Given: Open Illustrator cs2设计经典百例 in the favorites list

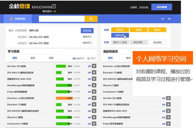Looking at the screenshot, I should 116,66.
